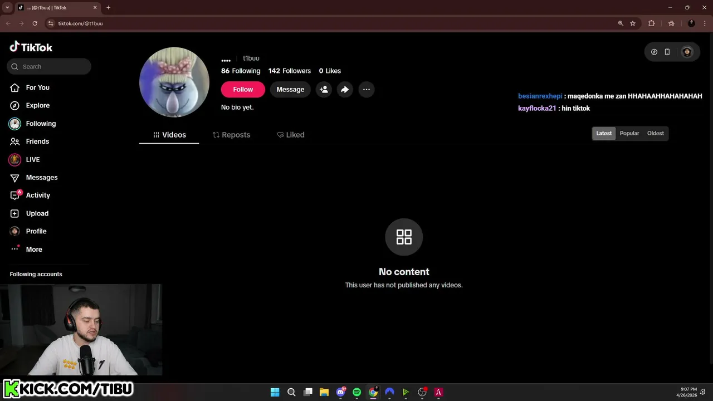Viewport: 713px width, 401px height.
Task: Click the chat username kayflocka21
Action: tap(537, 108)
